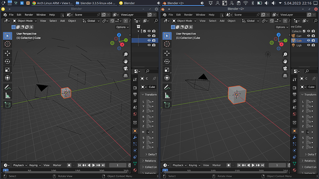Open Modifier wrench tab in left Blender window
The height and width of the screenshot is (179, 319).
135,138
